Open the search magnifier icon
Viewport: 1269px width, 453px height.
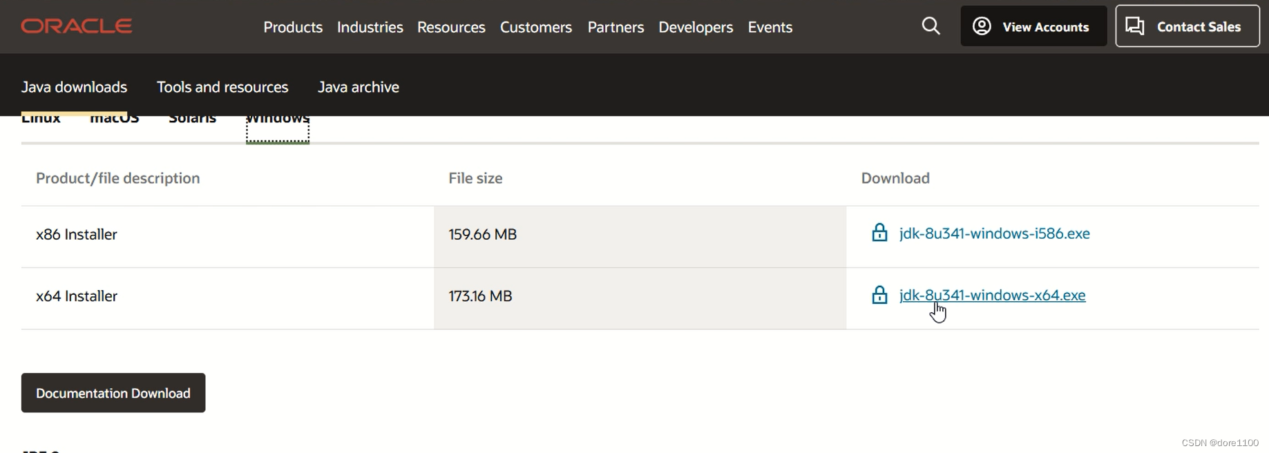(x=931, y=26)
